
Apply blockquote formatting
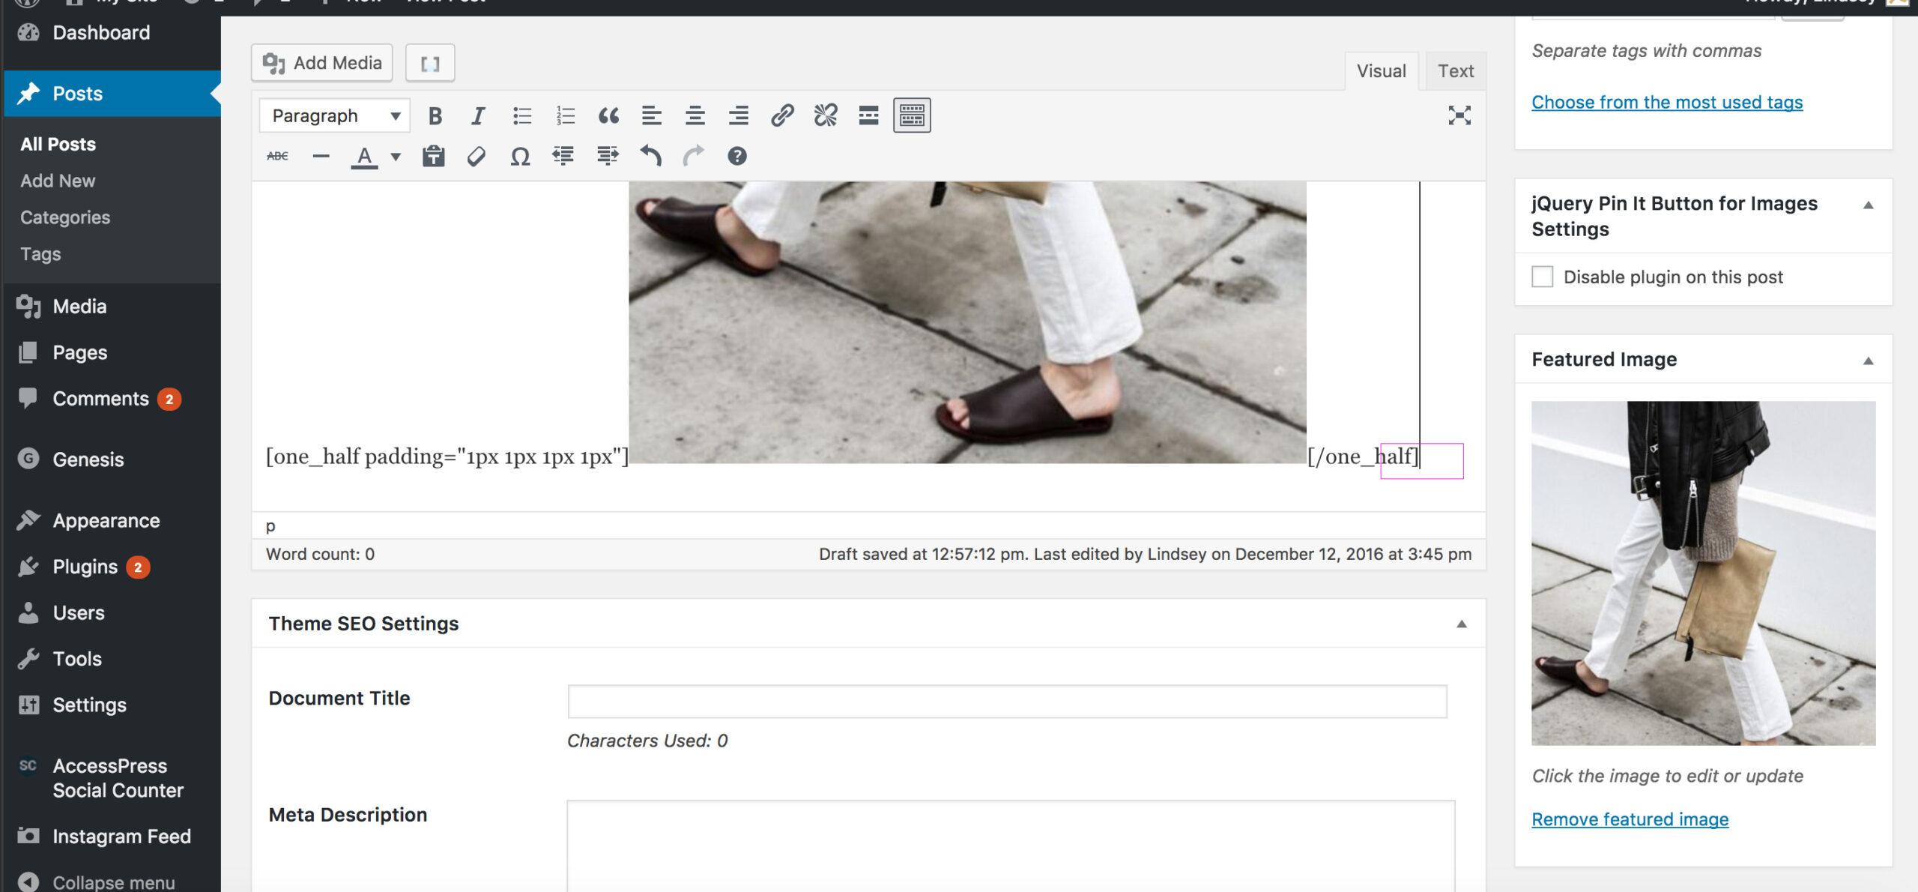[x=608, y=115]
